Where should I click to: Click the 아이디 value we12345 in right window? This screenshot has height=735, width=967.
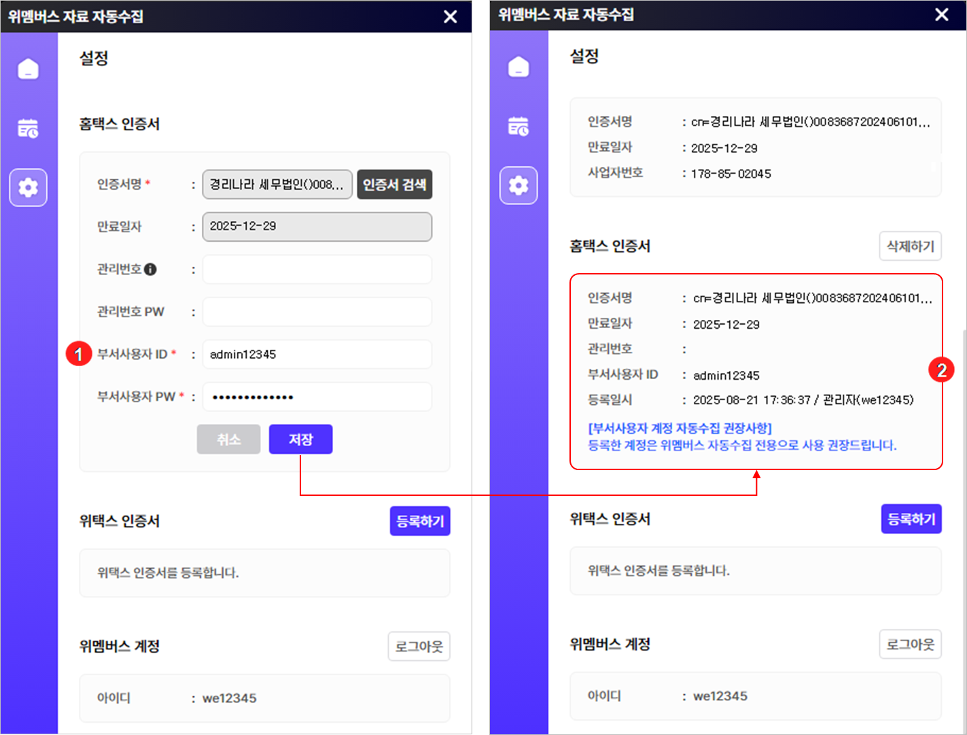tap(720, 696)
